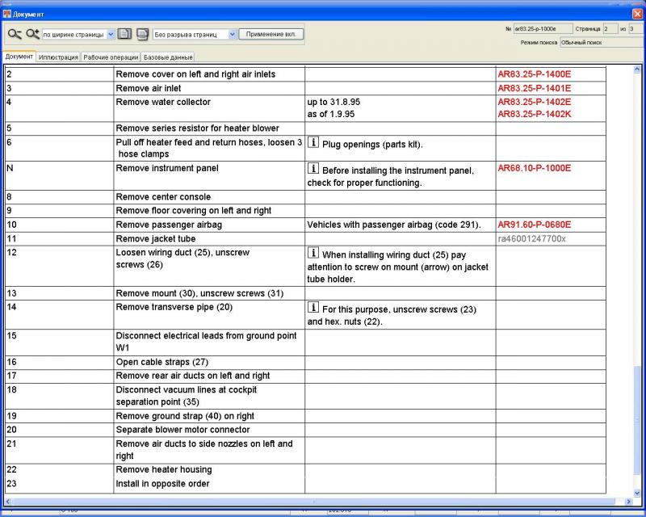Click the single page view icon
Screen dimensions: 646x517
pyautogui.click(x=124, y=34)
